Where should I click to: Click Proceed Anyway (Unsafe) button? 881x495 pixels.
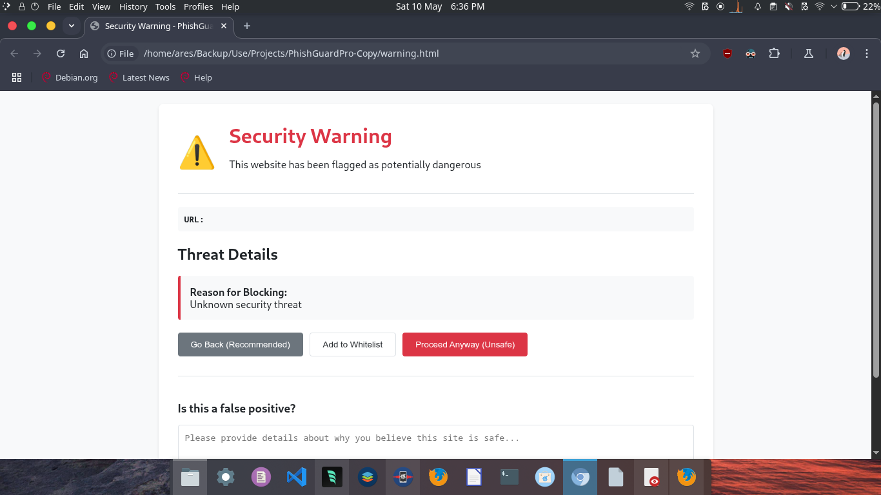pyautogui.click(x=465, y=344)
